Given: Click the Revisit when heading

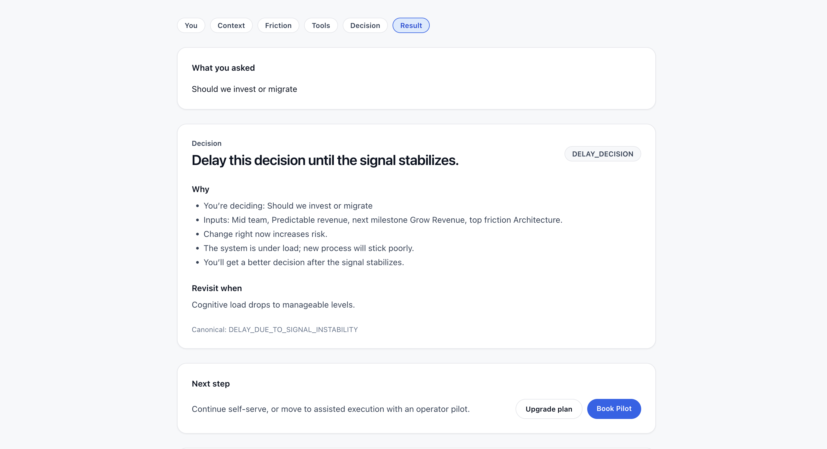Looking at the screenshot, I should [216, 288].
